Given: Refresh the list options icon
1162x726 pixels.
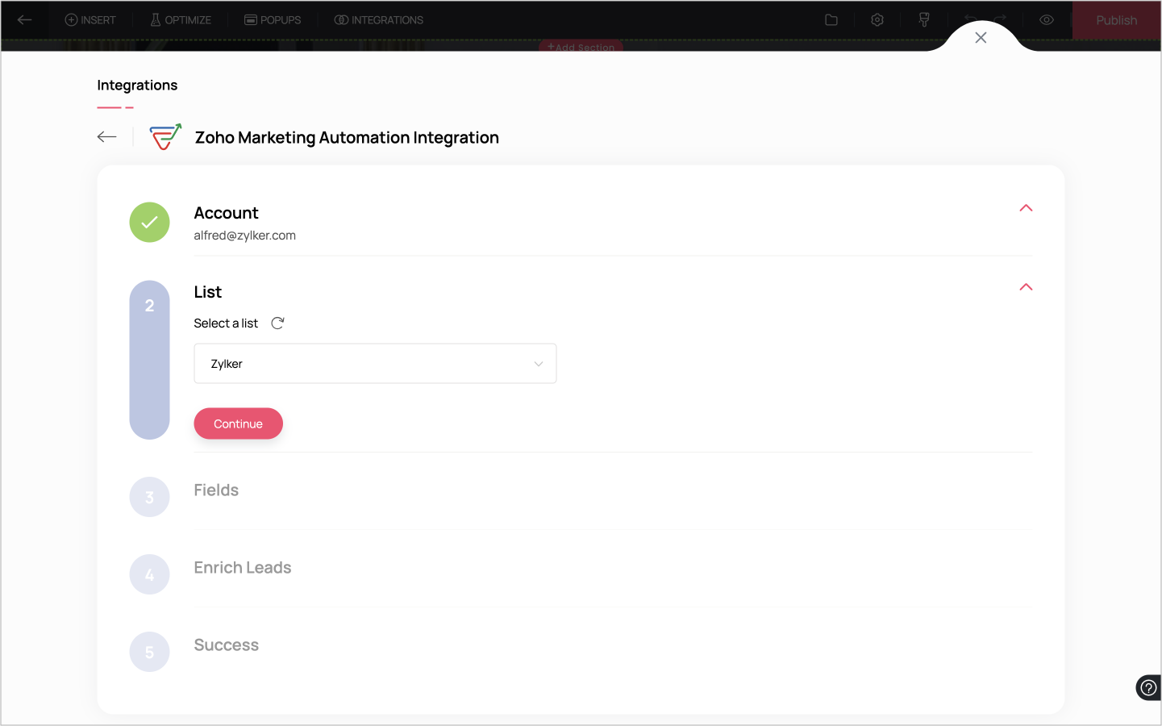Looking at the screenshot, I should (277, 323).
